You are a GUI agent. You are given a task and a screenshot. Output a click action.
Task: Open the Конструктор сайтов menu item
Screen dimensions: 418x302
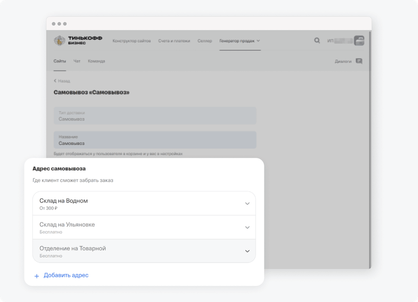[132, 41]
